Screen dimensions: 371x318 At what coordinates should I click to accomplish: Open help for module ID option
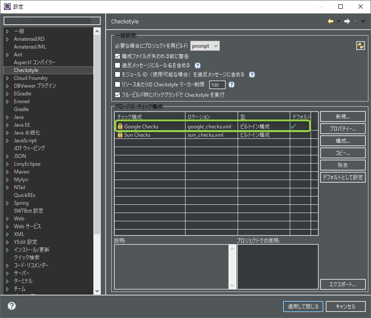(x=252, y=75)
